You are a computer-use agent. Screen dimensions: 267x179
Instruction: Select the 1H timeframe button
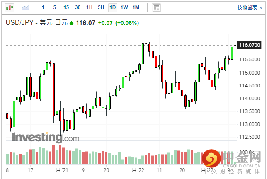tap(90, 7)
